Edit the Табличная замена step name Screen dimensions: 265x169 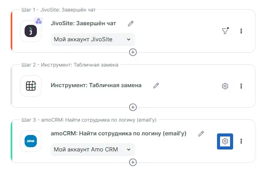tap(156, 85)
